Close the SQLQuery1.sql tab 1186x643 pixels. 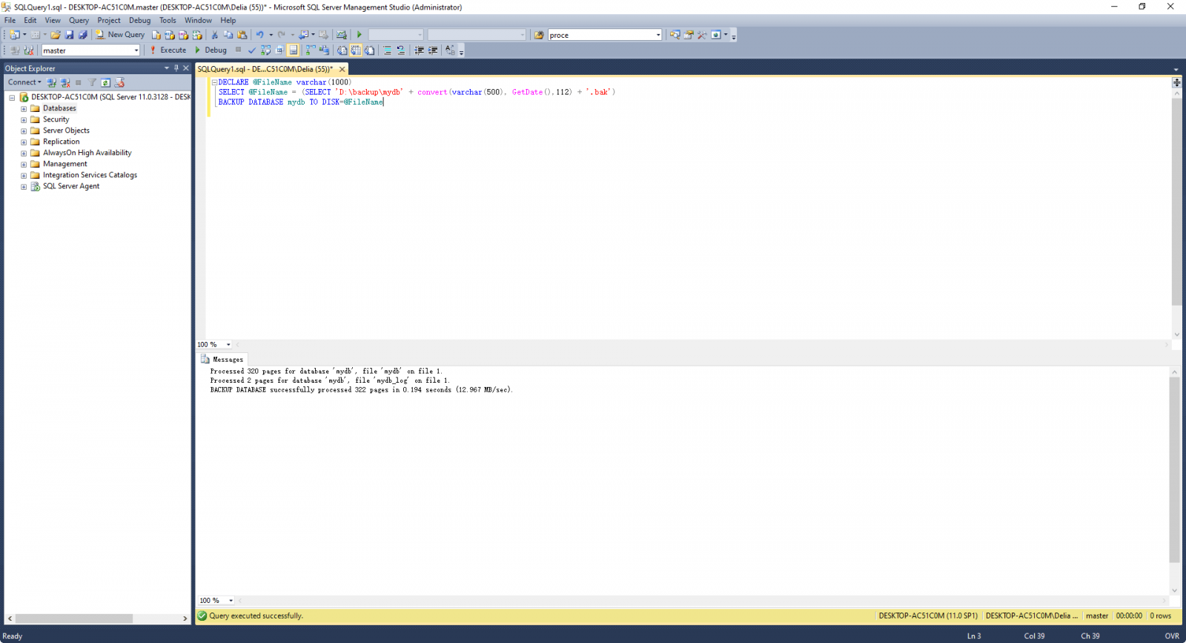(342, 69)
